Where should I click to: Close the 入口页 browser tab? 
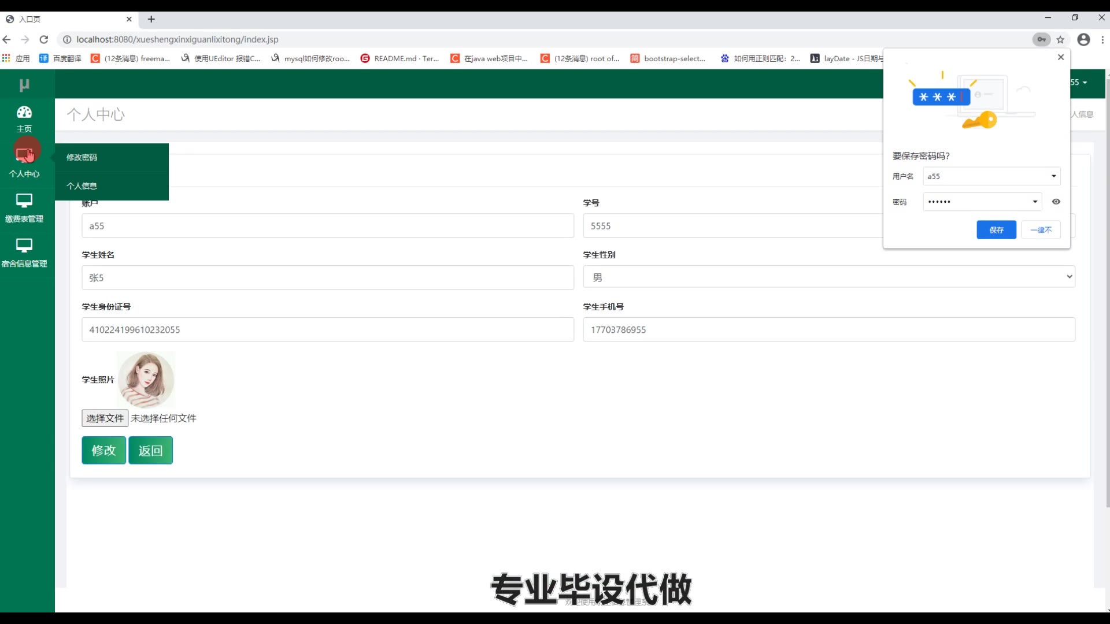tap(129, 19)
